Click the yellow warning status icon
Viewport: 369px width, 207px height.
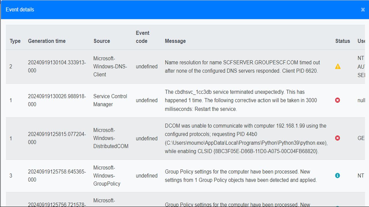tap(338, 67)
